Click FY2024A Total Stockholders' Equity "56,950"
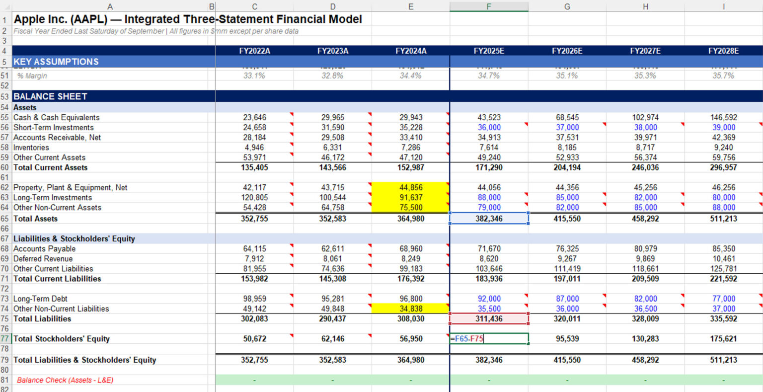 coord(411,339)
